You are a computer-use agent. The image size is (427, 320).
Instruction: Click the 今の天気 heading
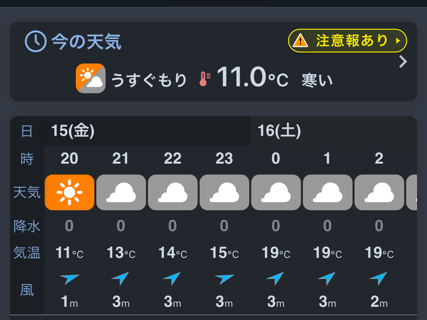click(x=86, y=42)
